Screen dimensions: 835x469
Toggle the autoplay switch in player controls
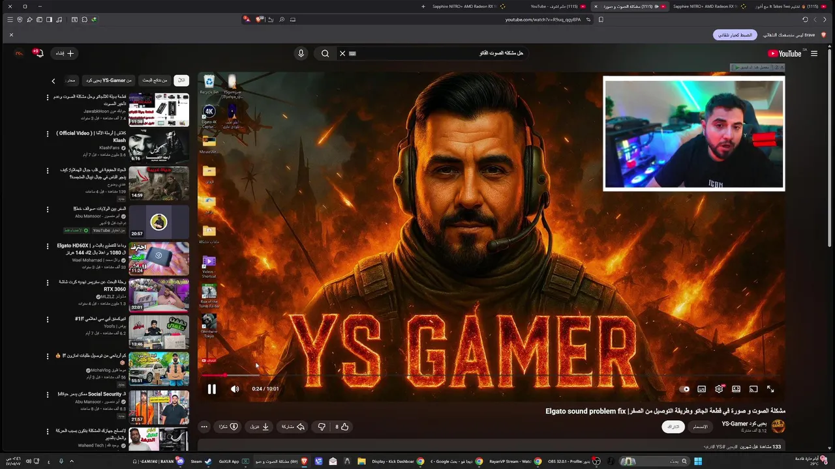[684, 389]
